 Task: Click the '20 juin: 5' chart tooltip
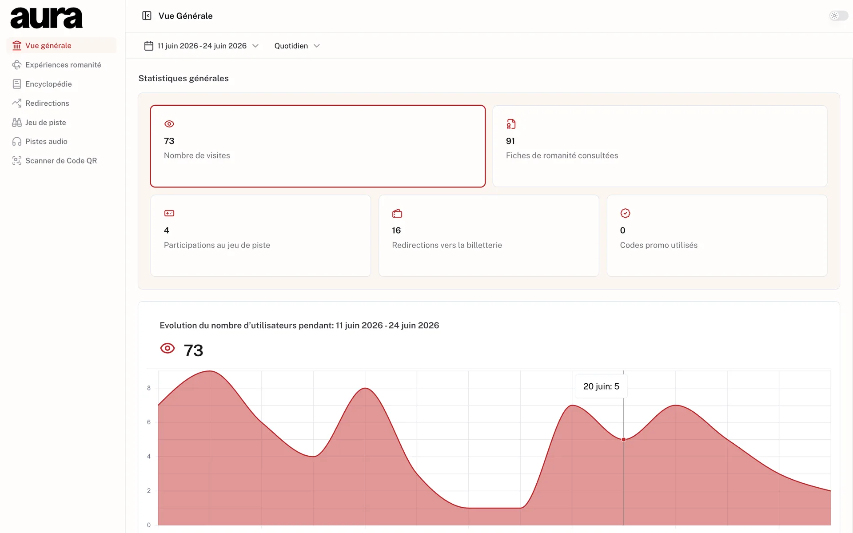click(x=601, y=386)
